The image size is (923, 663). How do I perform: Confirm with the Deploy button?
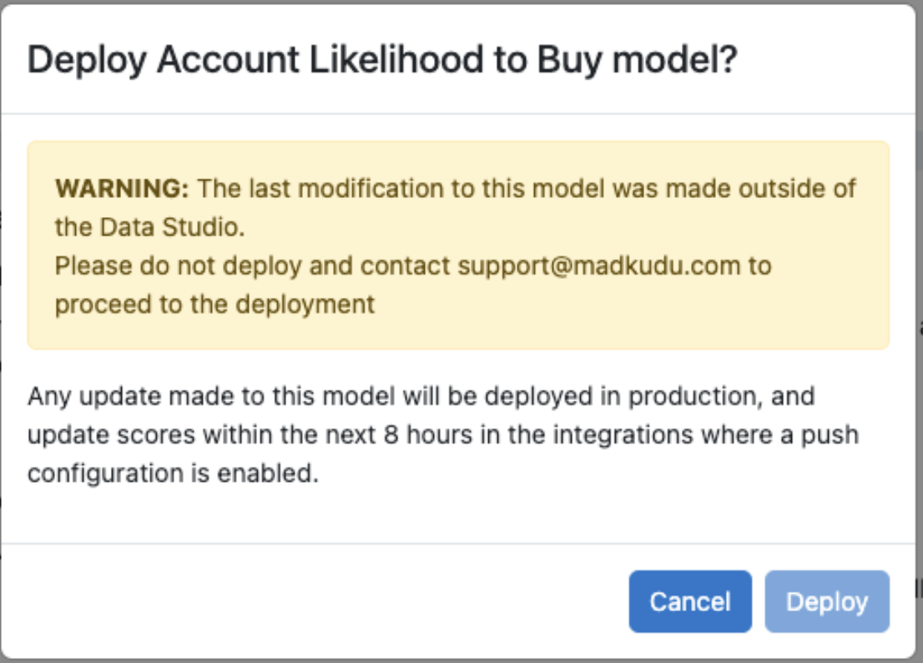[827, 601]
